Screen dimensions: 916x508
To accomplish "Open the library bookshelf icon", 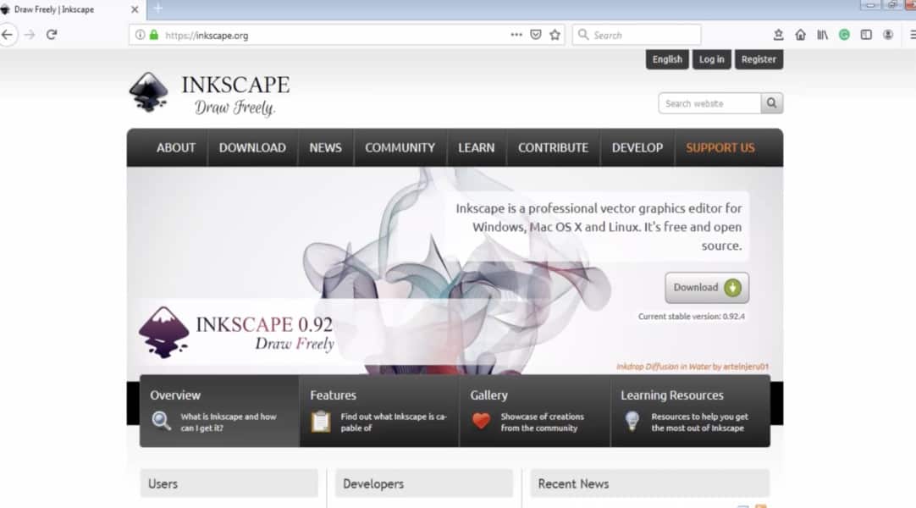I will point(822,35).
